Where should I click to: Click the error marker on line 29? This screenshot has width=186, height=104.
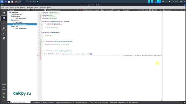coord(38,55)
